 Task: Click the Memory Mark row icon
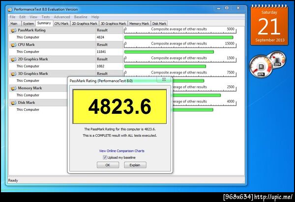coord(13,88)
